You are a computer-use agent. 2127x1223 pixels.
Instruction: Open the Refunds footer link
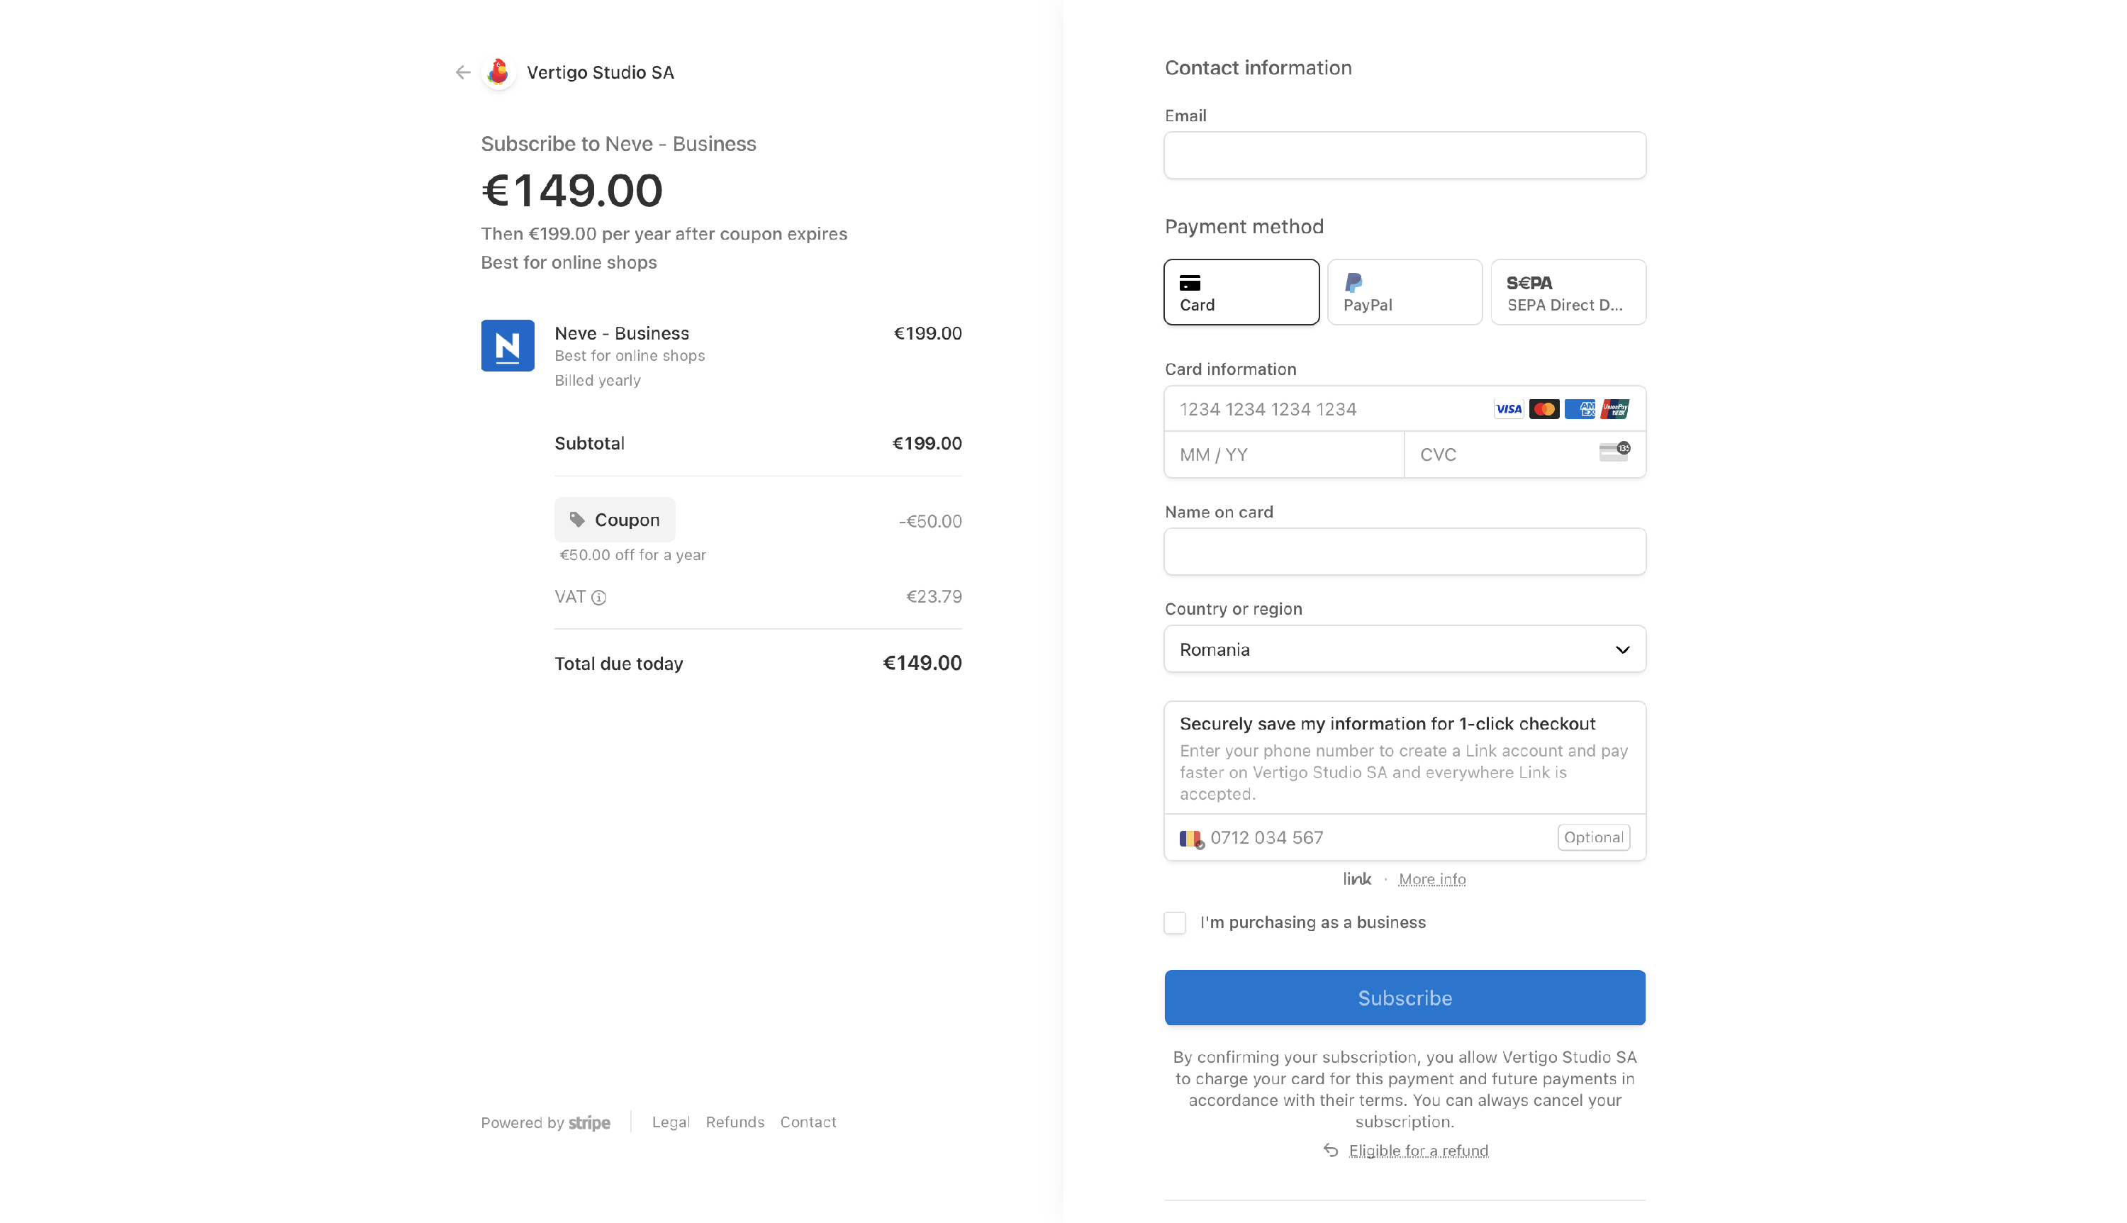coord(735,1122)
